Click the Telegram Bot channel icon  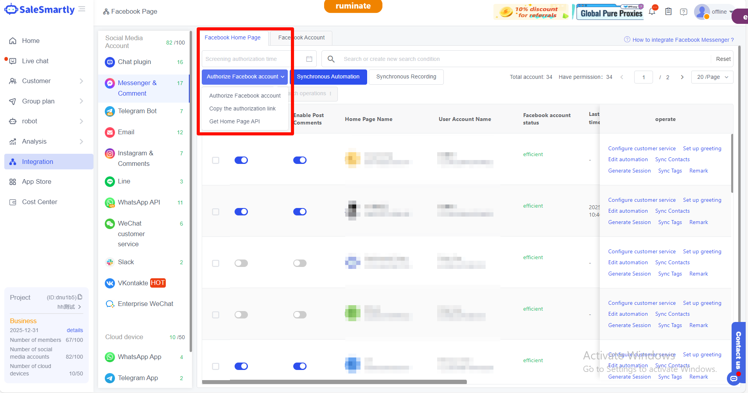110,111
